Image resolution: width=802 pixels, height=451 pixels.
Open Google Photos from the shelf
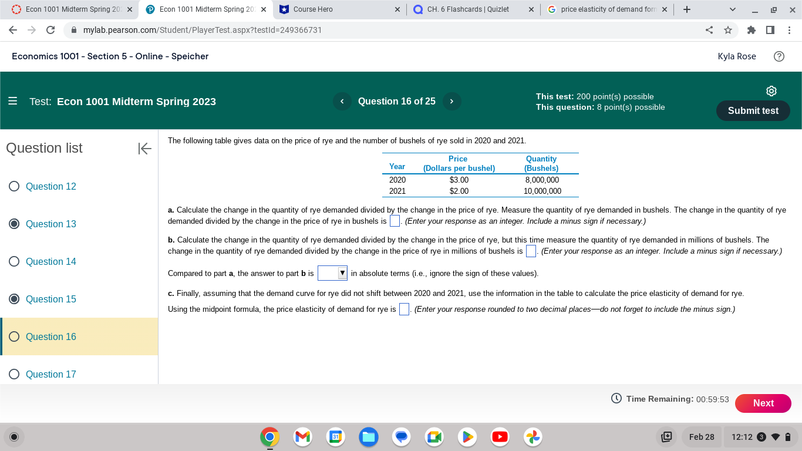(x=533, y=437)
